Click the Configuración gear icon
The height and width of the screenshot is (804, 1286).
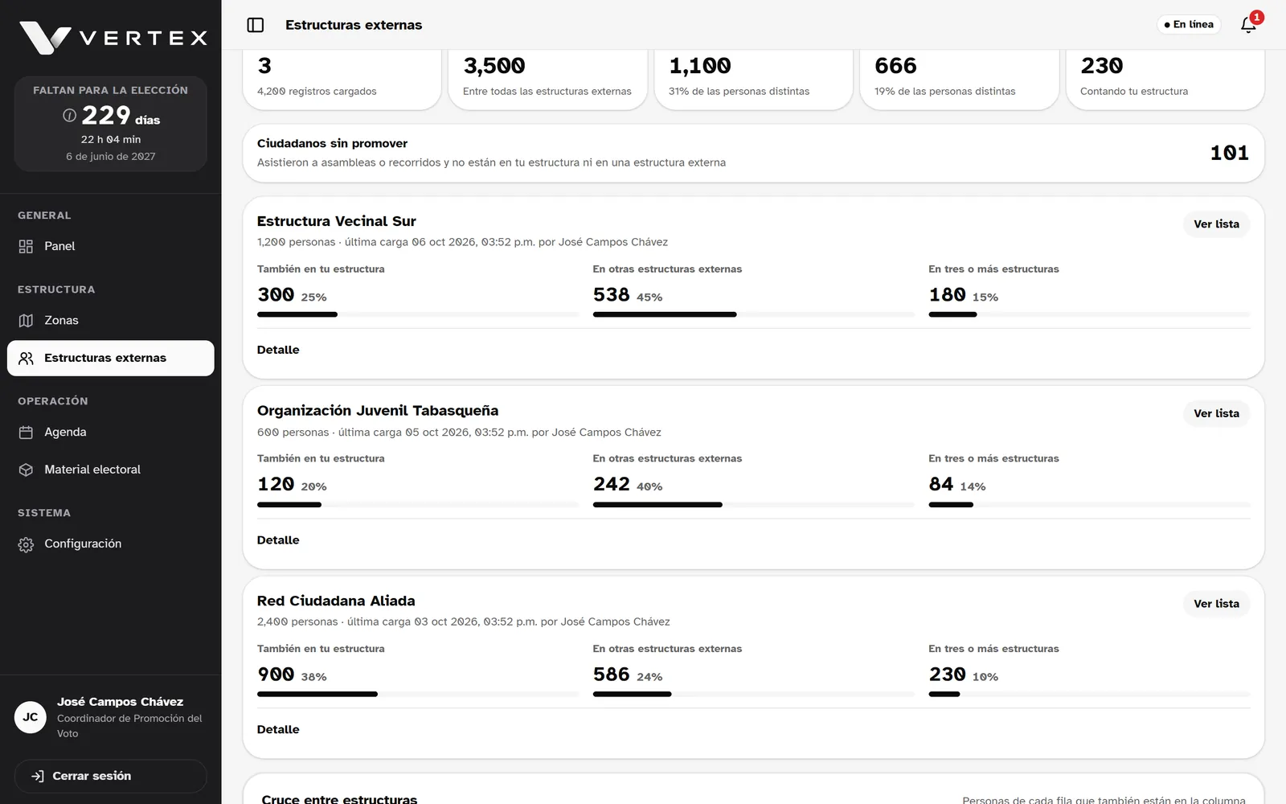(x=26, y=544)
